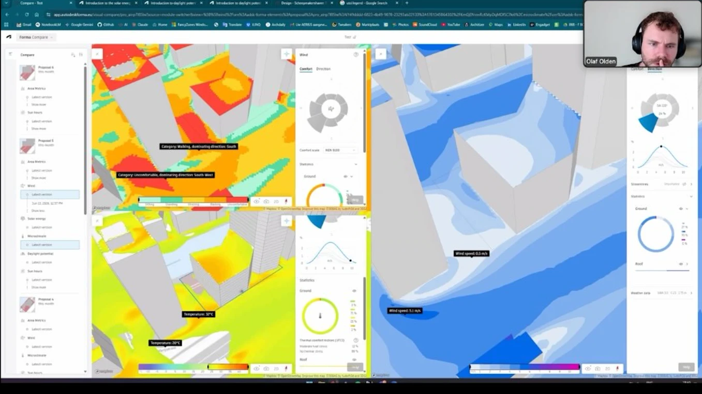Toggle Roof visibility eye in right panel

click(681, 264)
